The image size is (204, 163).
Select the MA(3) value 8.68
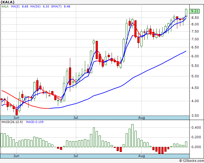[x=25, y=7]
